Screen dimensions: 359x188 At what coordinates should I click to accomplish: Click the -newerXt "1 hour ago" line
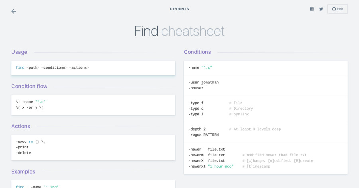211,166
